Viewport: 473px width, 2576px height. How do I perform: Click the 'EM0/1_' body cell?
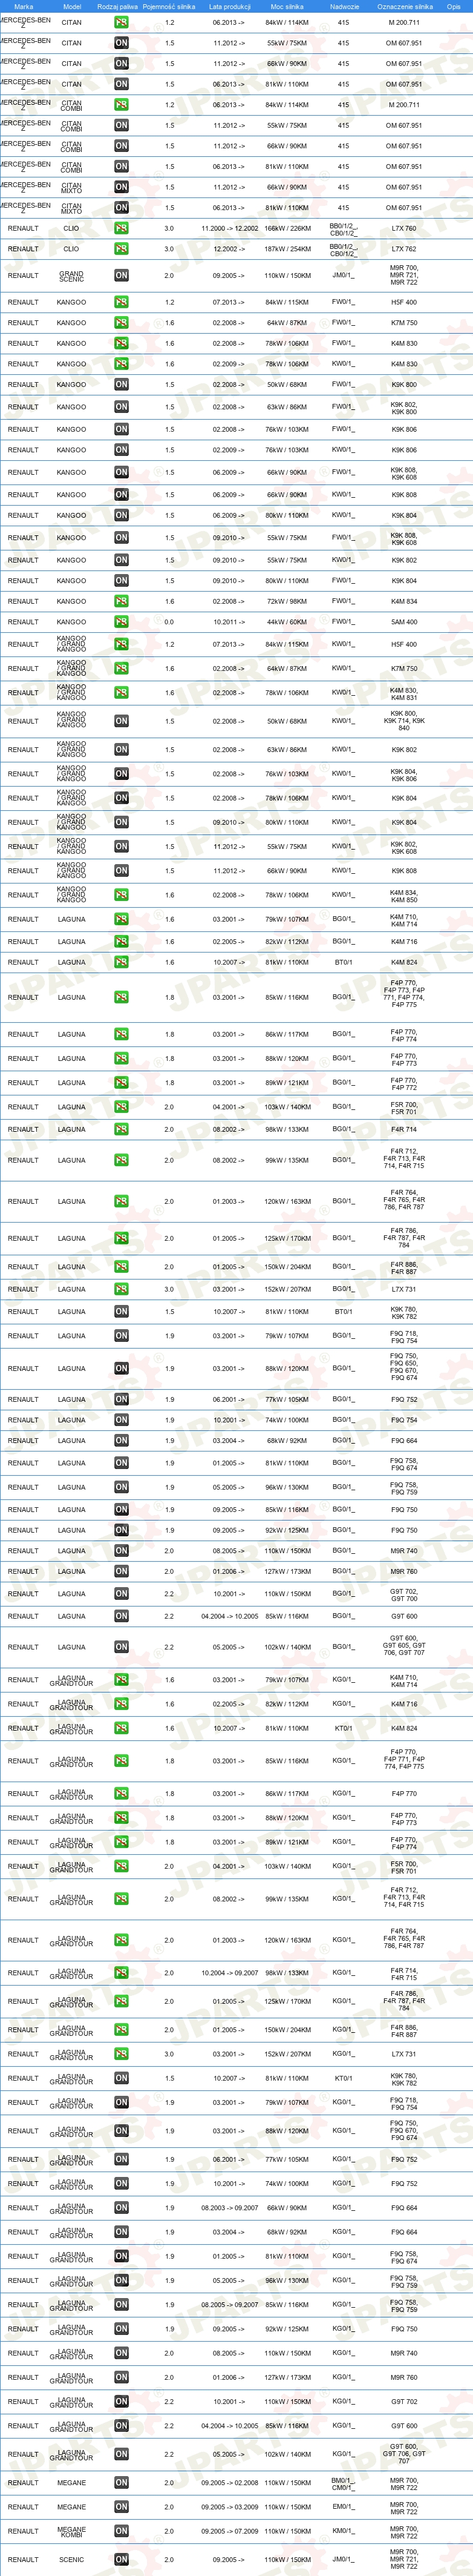click(344, 2506)
